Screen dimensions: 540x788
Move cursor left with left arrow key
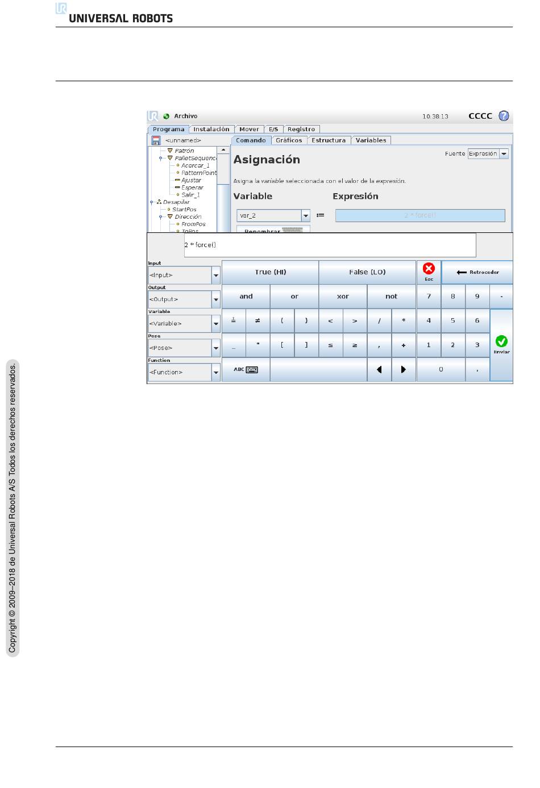[379, 369]
